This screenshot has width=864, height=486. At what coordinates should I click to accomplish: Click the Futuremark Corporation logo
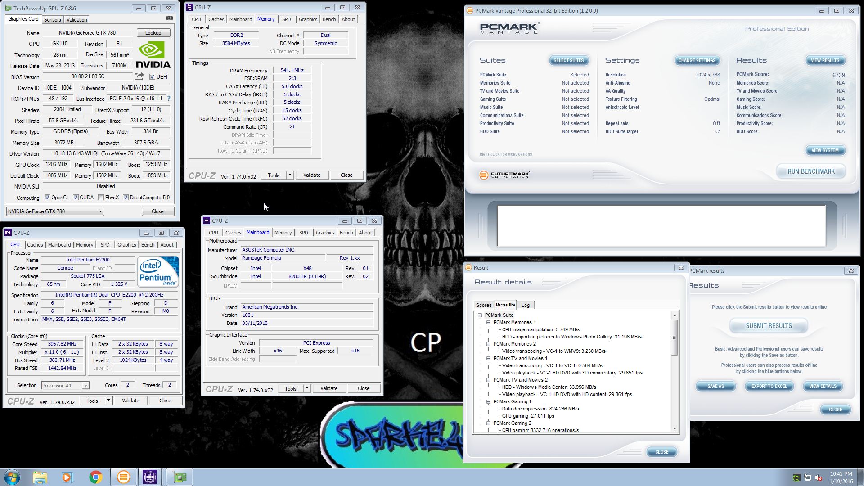pos(504,175)
